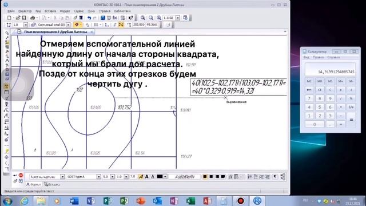Viewport: 366px width, 206px height.
Task: Open the Вид menu in Calculator
Action: [307, 57]
